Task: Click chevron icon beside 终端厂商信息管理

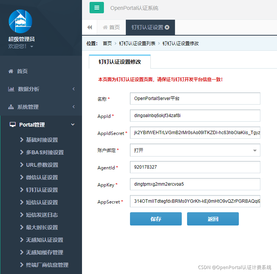Action: point(22,265)
